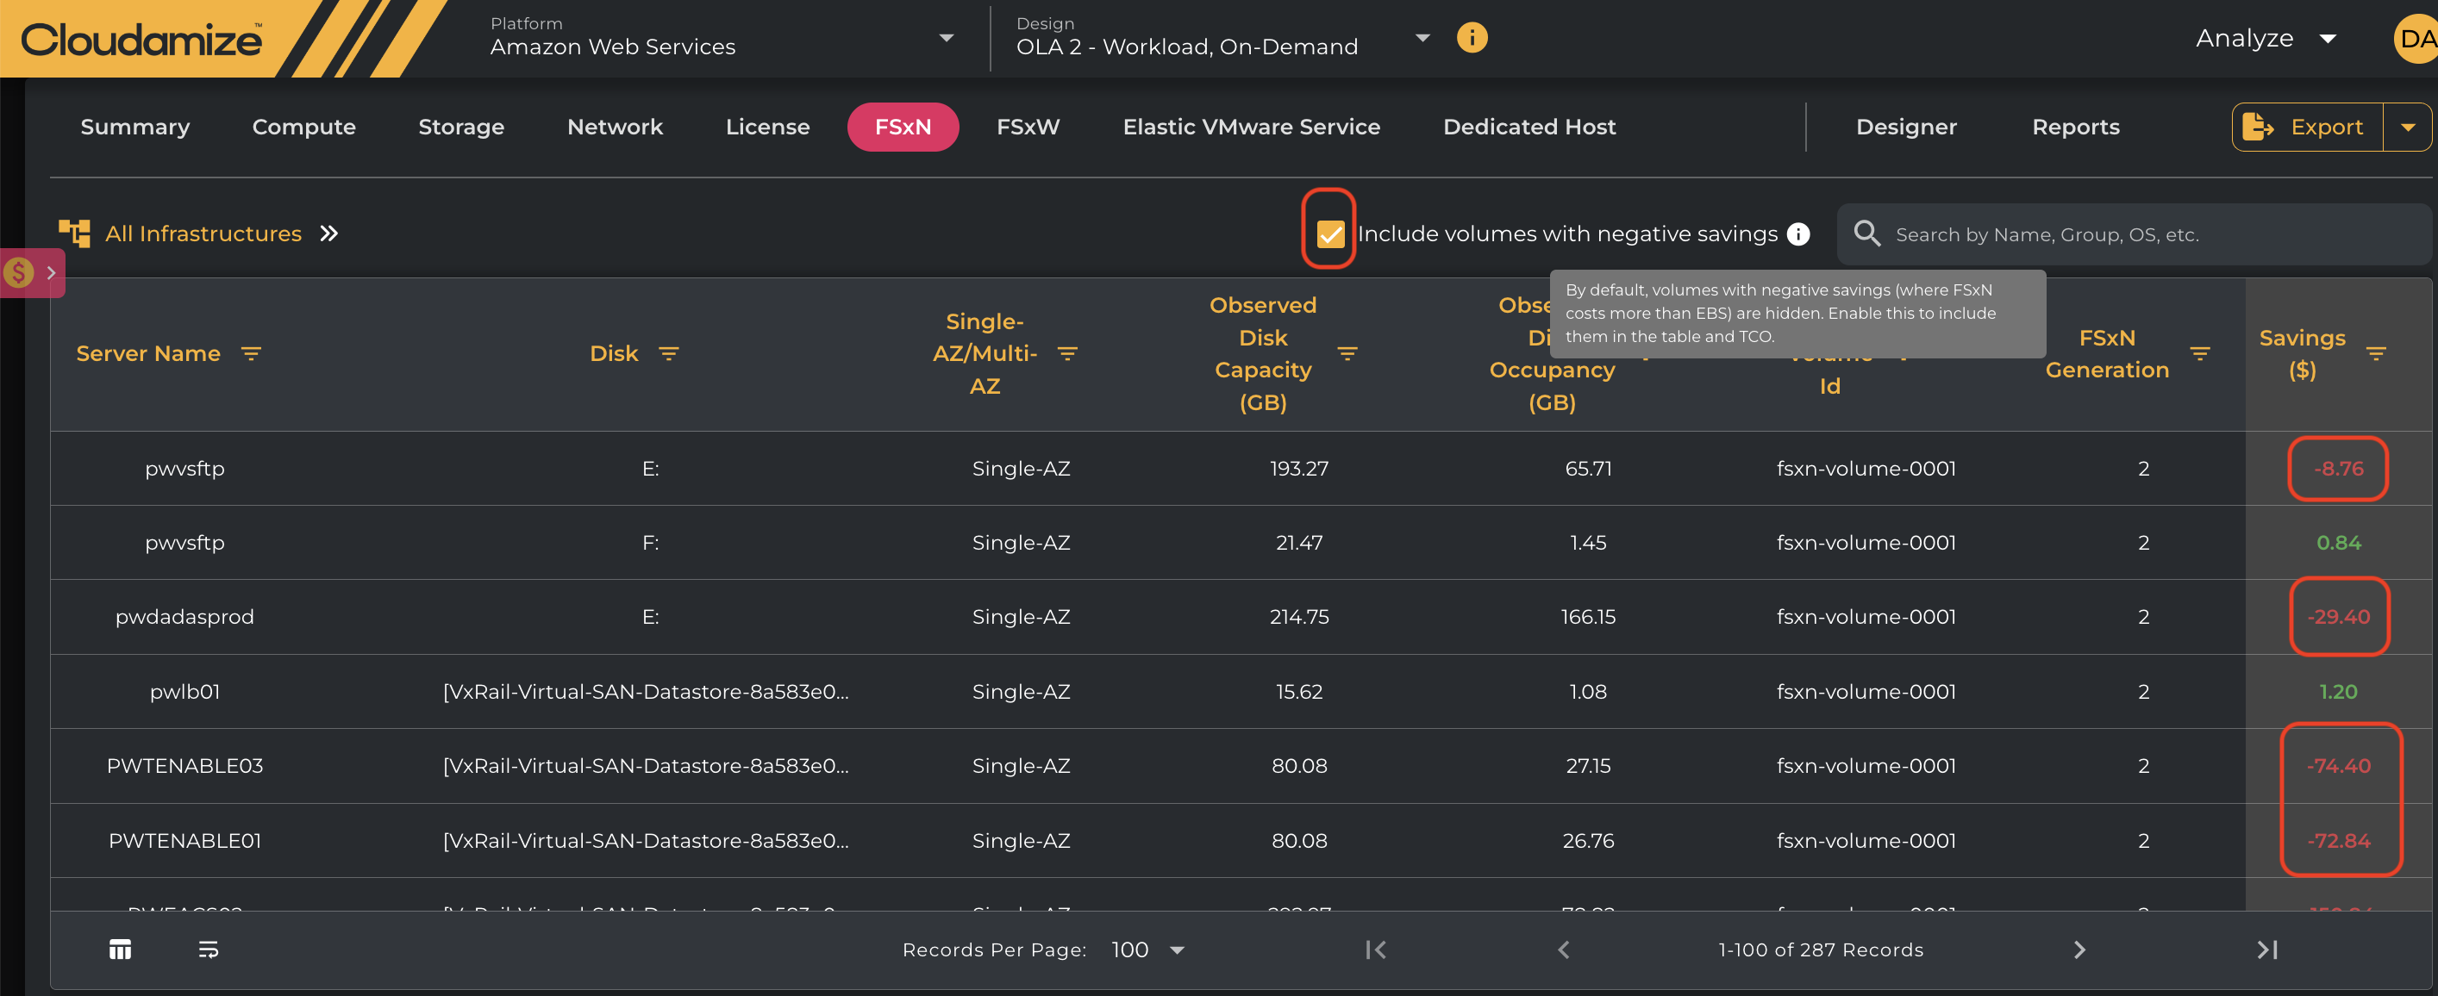Click the PWTENABLE01 server name
Image resolution: width=2438 pixels, height=996 pixels.
pyautogui.click(x=184, y=841)
